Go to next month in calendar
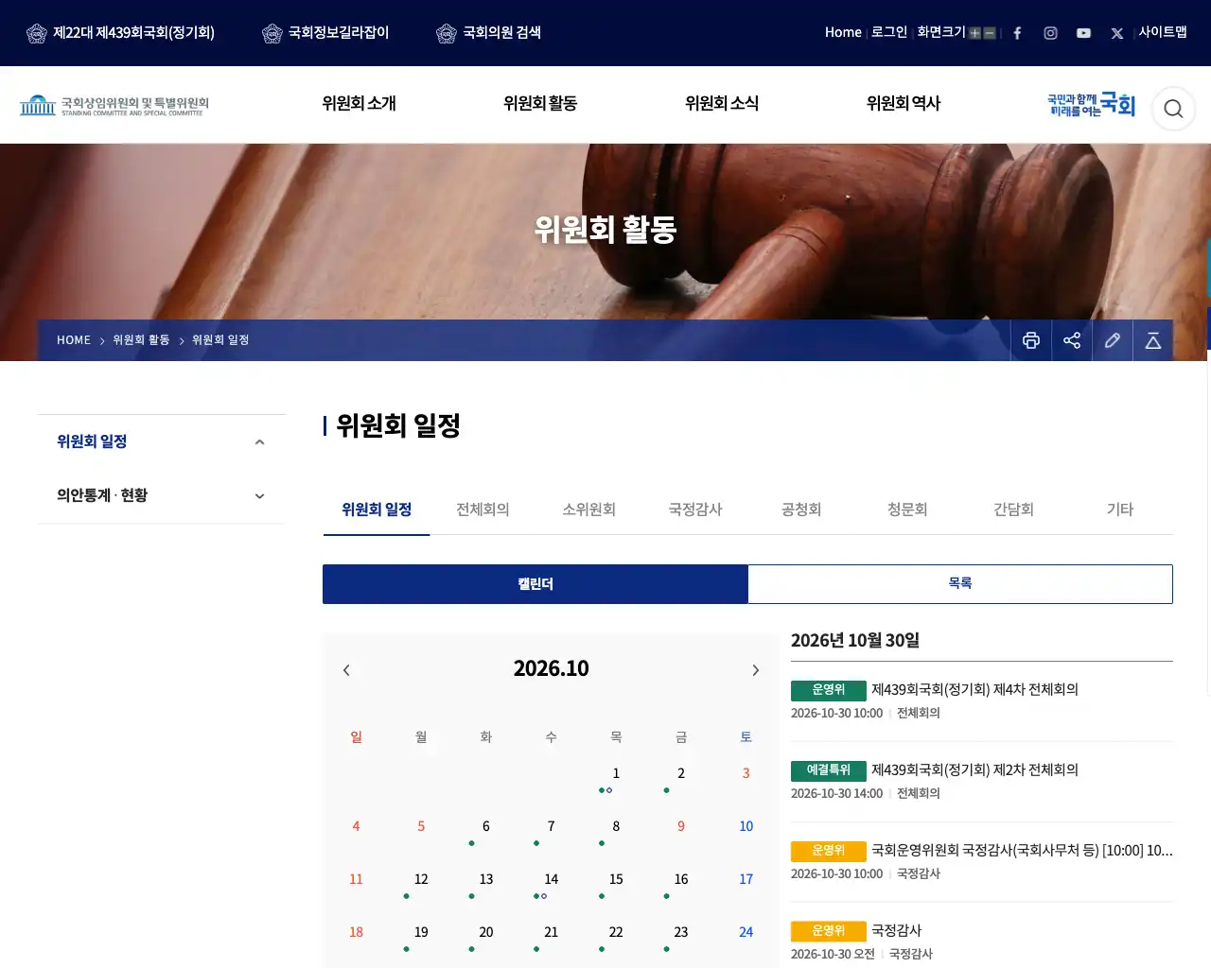This screenshot has width=1211, height=968. pos(755,670)
